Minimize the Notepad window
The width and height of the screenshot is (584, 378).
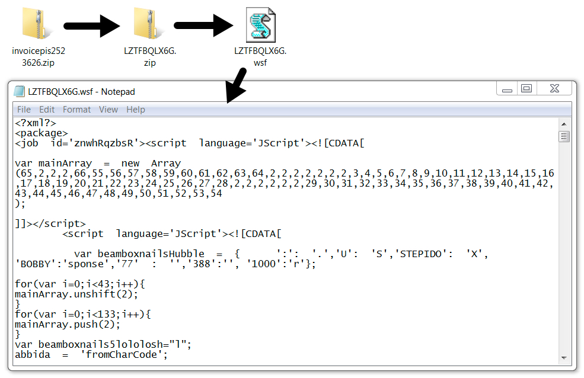(x=507, y=89)
